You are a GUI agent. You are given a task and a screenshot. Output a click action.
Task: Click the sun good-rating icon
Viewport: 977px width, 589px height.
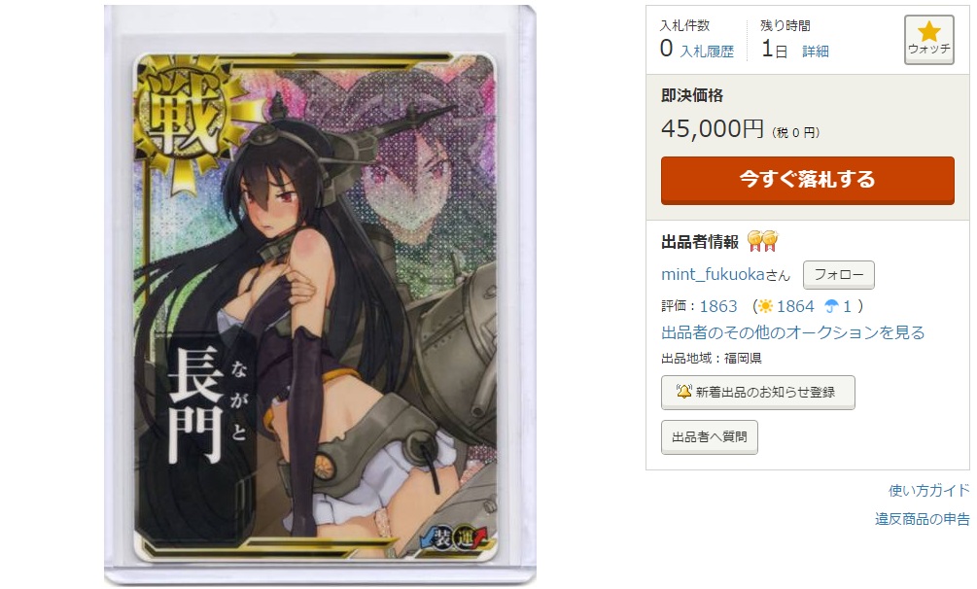pos(765,306)
